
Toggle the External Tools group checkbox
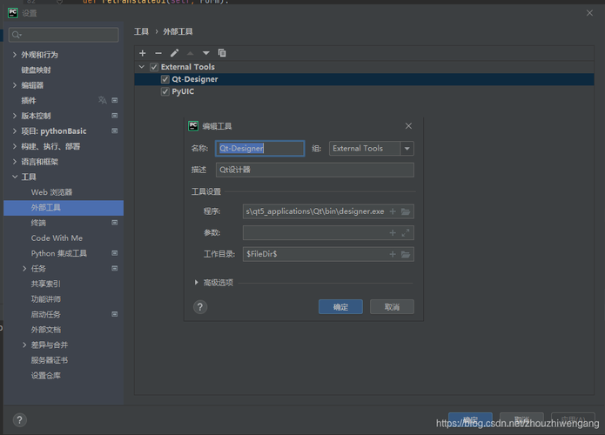pyautogui.click(x=154, y=67)
